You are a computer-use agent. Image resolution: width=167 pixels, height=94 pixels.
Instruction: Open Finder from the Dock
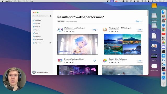(163, 12)
